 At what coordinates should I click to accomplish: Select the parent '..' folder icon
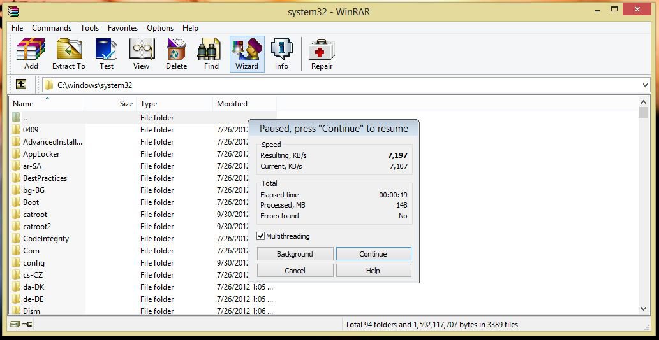click(x=17, y=117)
